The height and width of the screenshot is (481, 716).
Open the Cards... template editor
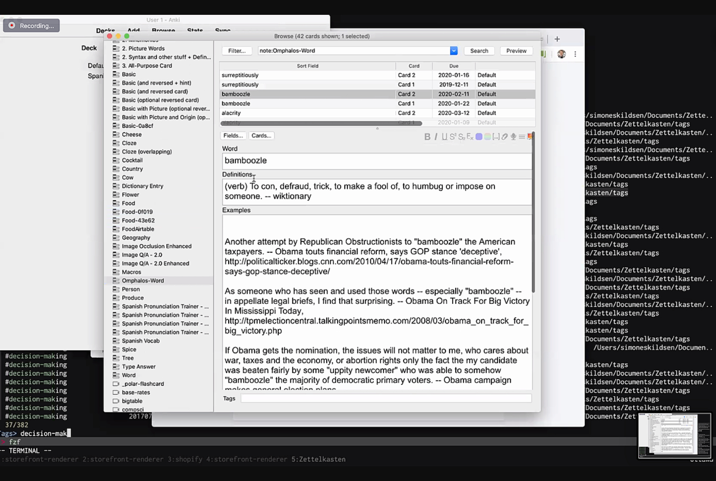(261, 136)
